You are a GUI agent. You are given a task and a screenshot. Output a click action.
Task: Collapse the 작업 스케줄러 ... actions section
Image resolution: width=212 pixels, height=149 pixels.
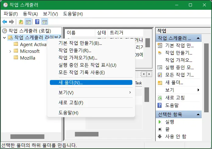pyautogui.click(x=198, y=38)
